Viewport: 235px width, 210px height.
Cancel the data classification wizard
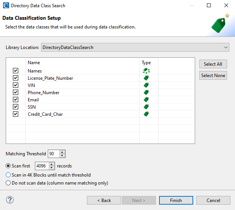(x=213, y=200)
